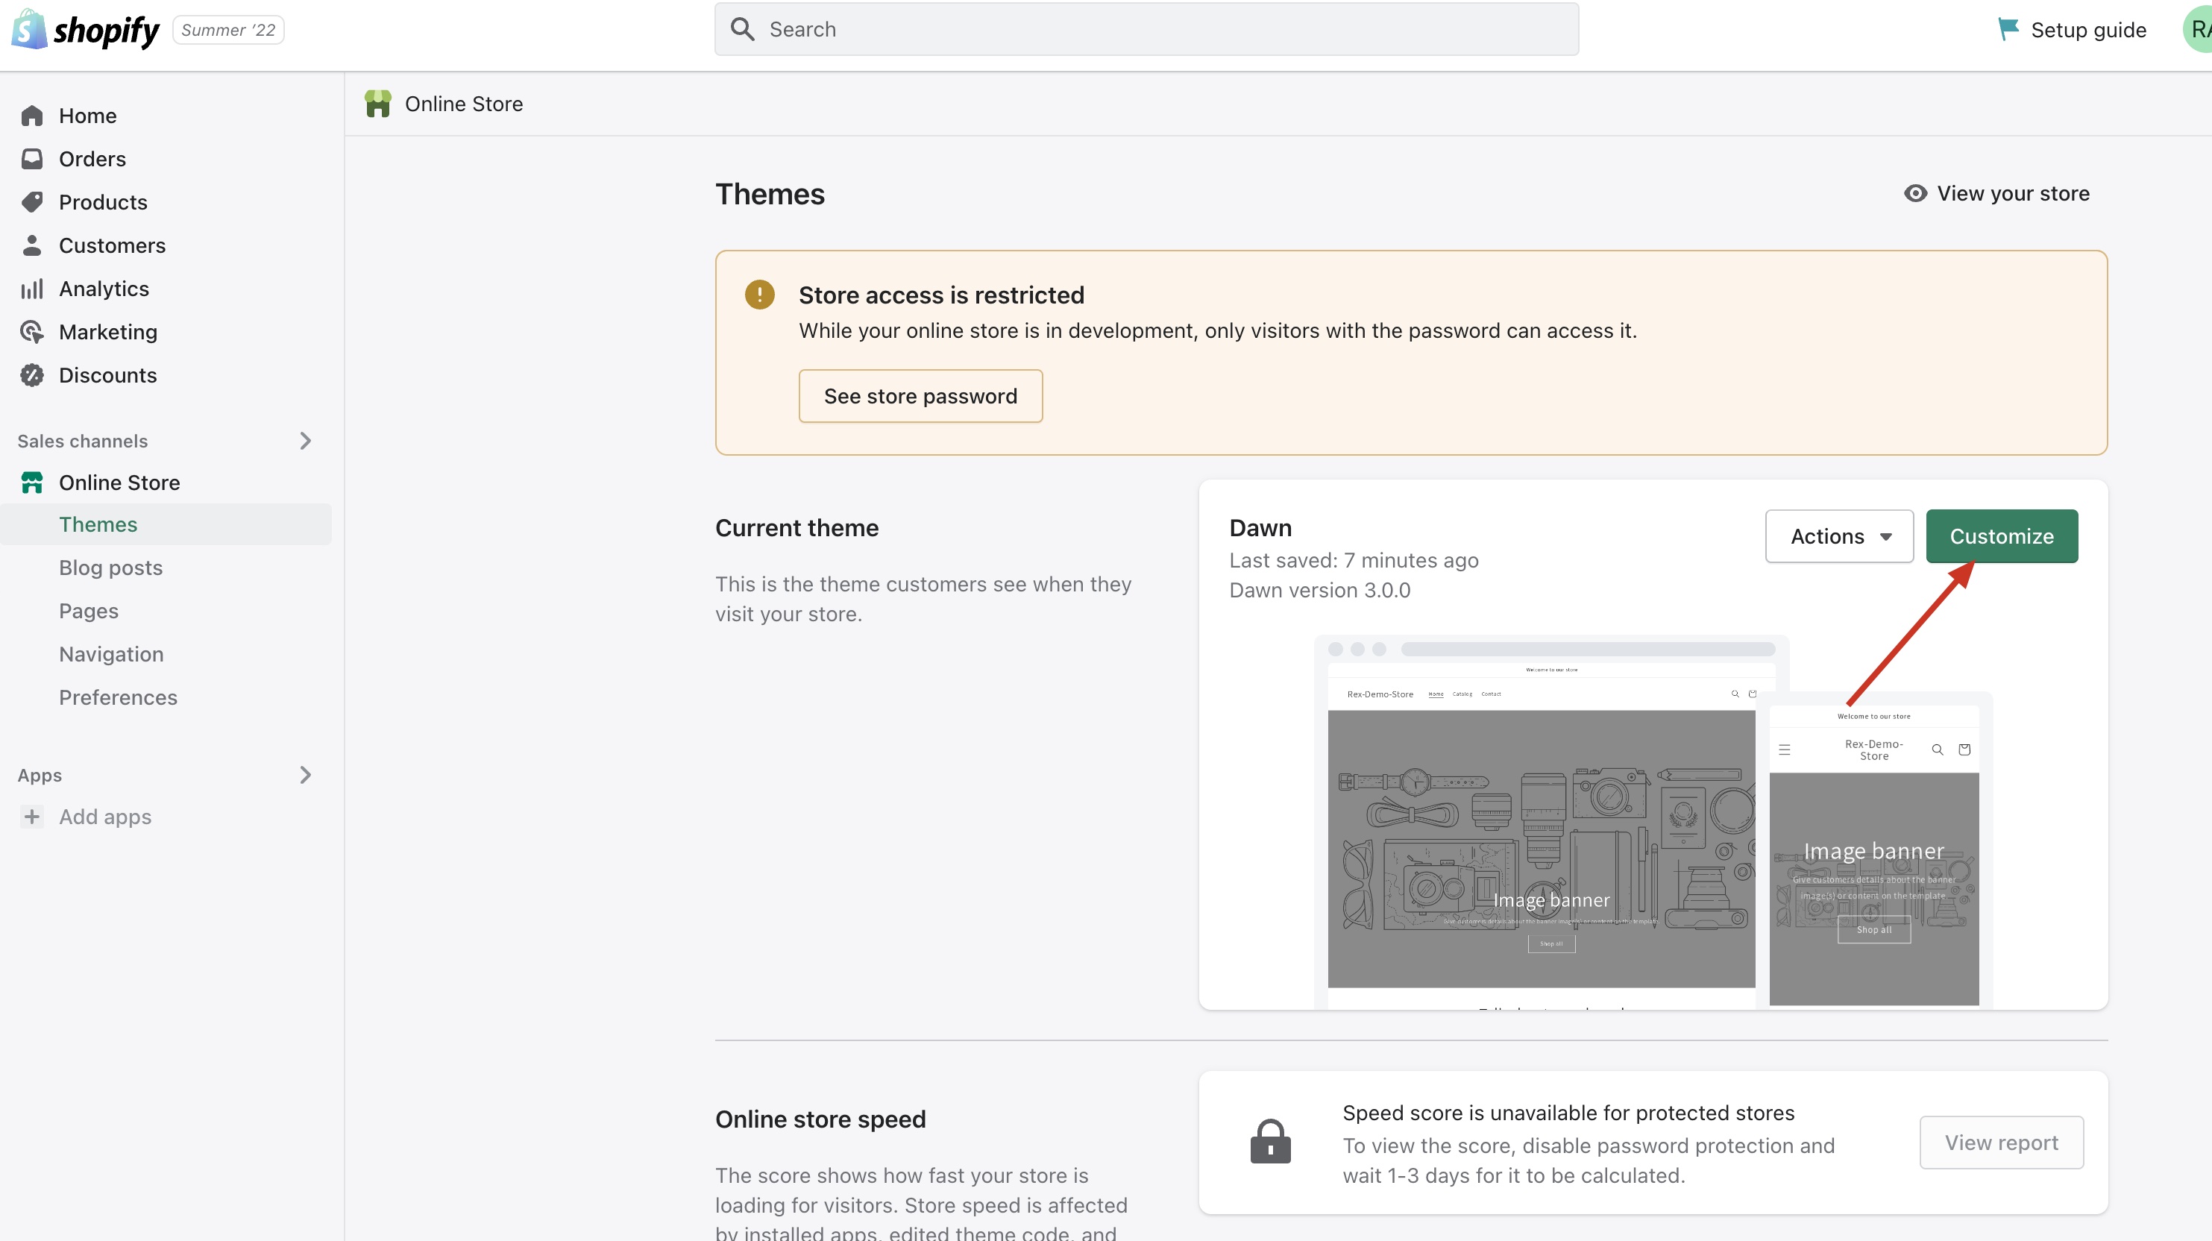The height and width of the screenshot is (1241, 2212).
Task: Click the Products tag icon
Action: click(x=32, y=202)
